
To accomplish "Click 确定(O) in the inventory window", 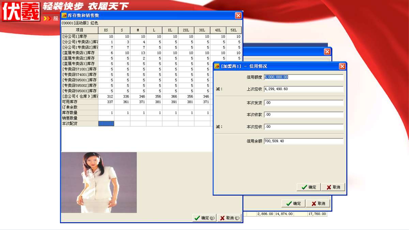I will 204,218.
